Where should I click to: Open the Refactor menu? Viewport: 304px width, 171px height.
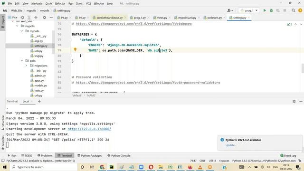coord(60,3)
